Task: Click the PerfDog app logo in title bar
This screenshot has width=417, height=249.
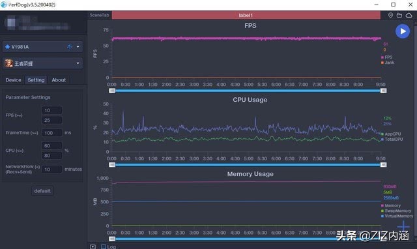Action: (x=4, y=5)
